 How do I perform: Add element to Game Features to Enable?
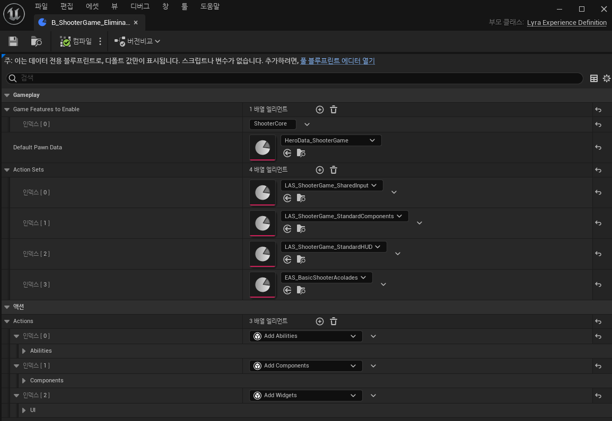[x=320, y=110]
